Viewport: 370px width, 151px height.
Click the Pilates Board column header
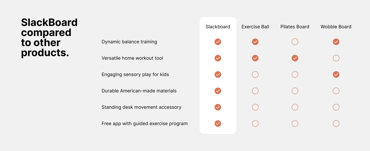point(295,27)
